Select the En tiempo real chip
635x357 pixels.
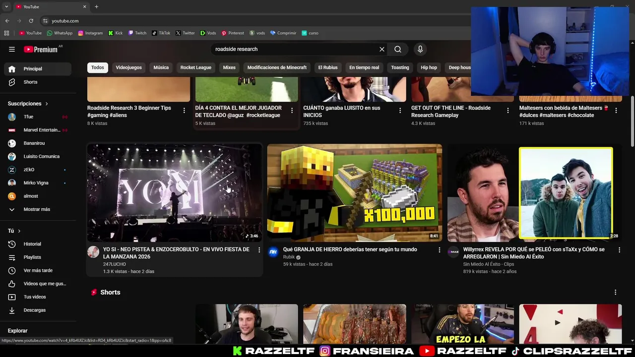click(x=364, y=67)
